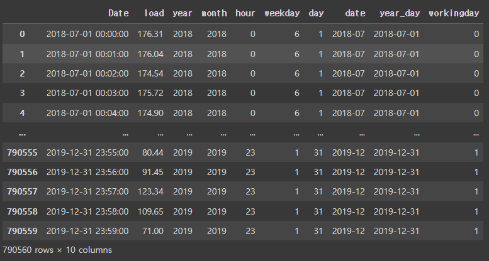Image resolution: width=489 pixels, height=261 pixels.
Task: Click the Date cell 2019-12-31 23:56:00
Action: pyautogui.click(x=87, y=172)
